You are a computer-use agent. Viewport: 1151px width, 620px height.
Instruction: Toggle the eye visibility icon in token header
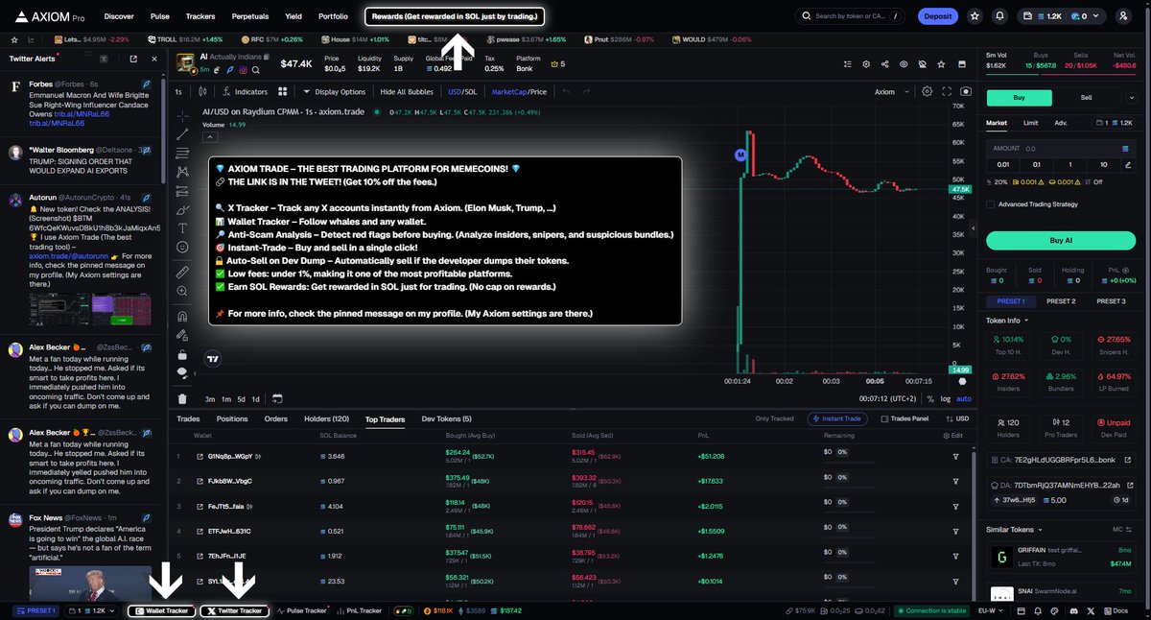point(904,64)
